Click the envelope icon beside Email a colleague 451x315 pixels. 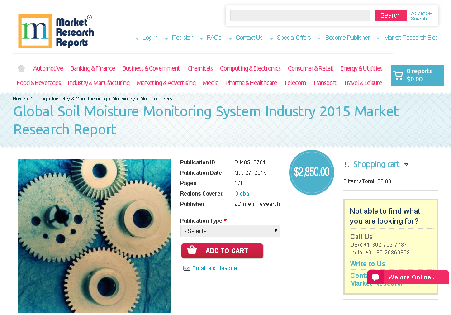187,268
